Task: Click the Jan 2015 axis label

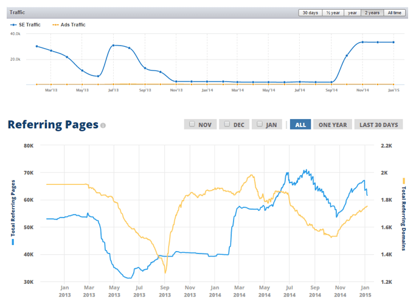Action: coord(365,291)
